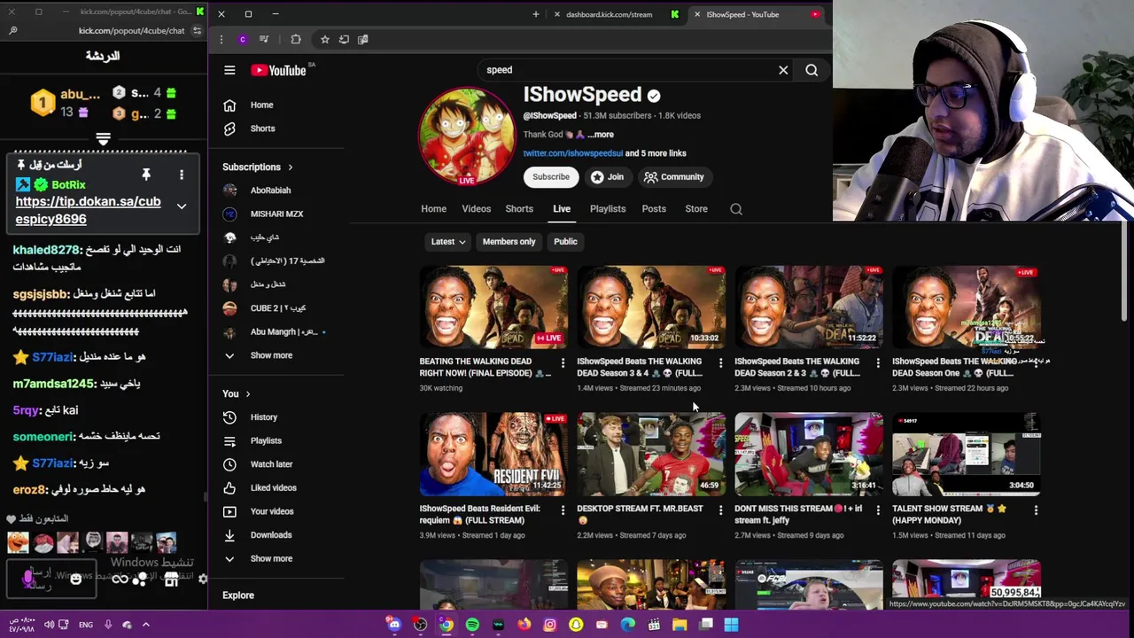Open the MISHARI MZX subscription channel
The height and width of the screenshot is (638, 1134).
click(x=276, y=214)
